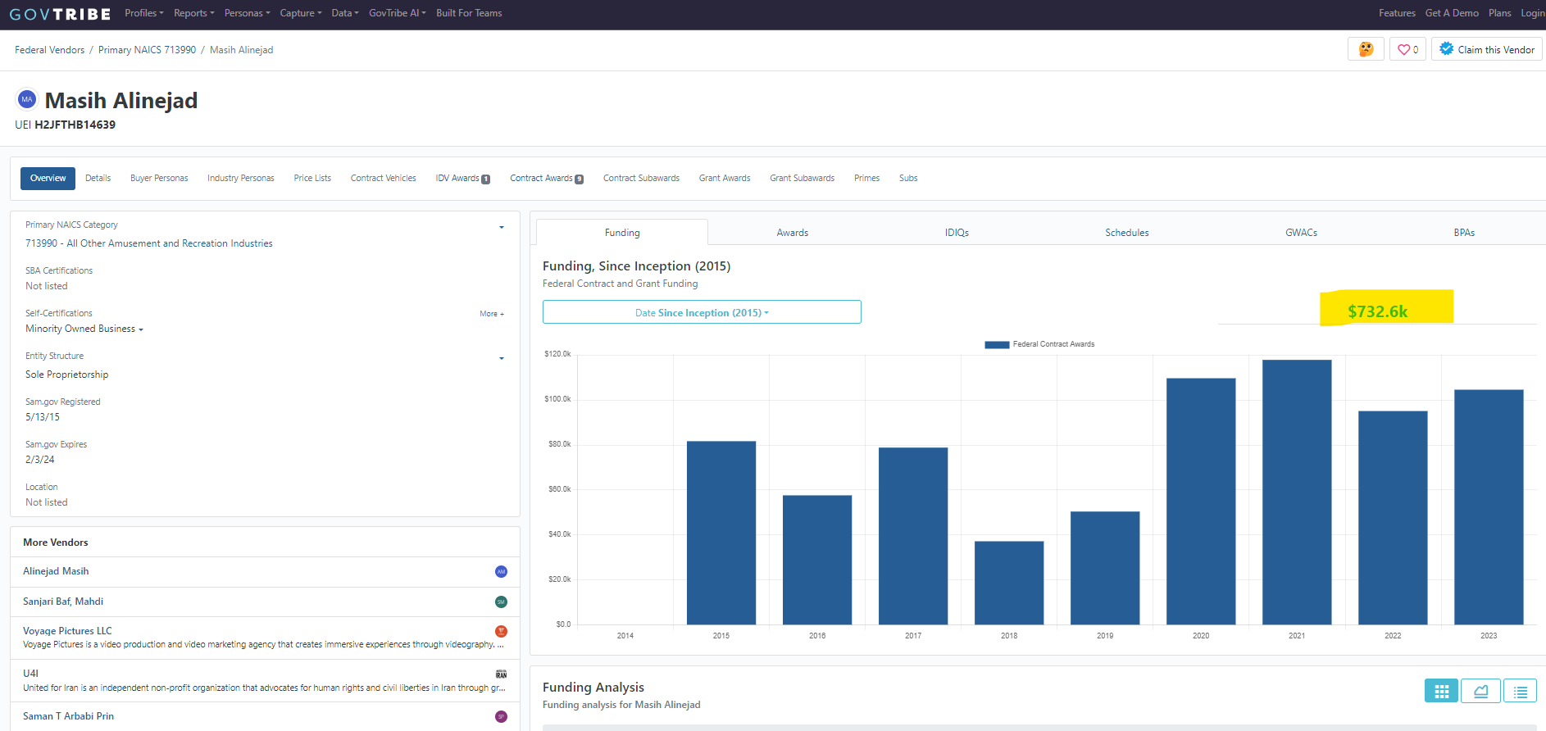Screen dimensions: 1546x731
Task: Open the Capture dropdown menu
Action: point(301,13)
